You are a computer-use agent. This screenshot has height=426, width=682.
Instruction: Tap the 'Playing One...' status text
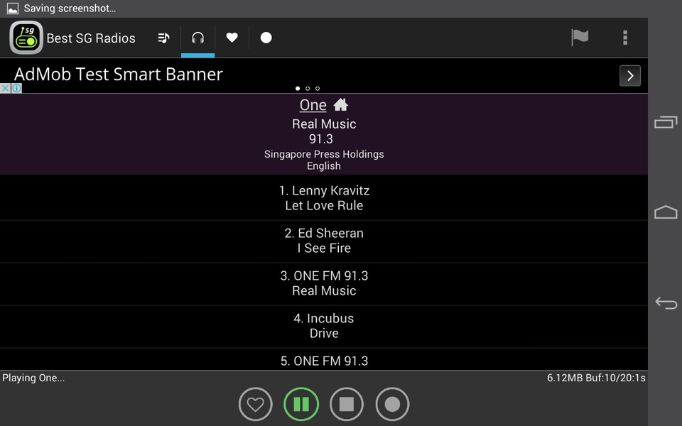pos(33,378)
